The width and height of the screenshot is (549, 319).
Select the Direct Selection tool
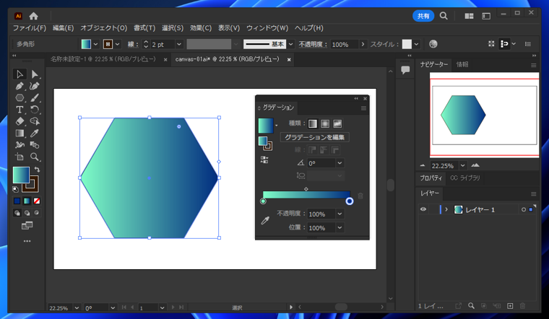[34, 74]
